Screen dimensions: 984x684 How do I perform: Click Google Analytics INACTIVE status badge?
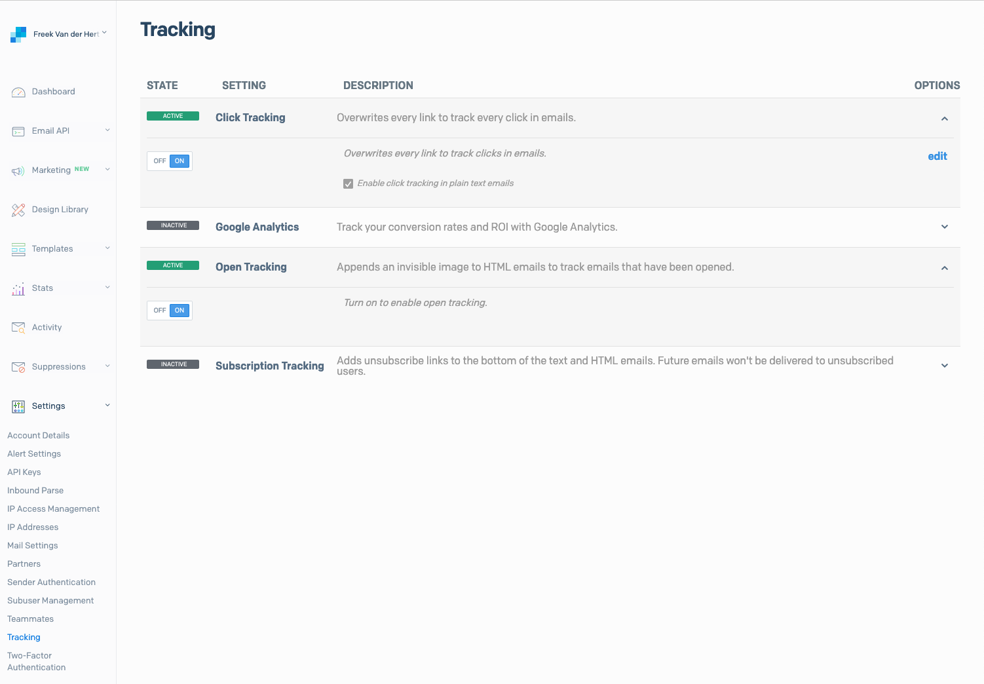(173, 225)
